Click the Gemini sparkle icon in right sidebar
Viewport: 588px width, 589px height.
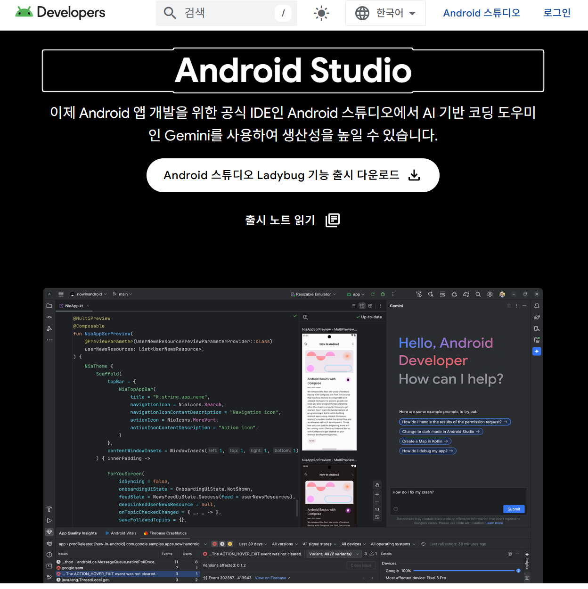coord(537,351)
